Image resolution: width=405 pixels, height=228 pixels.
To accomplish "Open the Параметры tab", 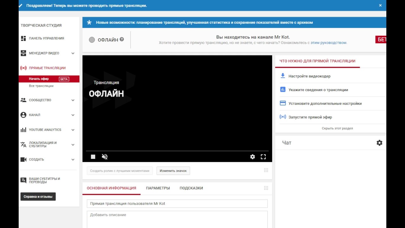I will [158, 188].
